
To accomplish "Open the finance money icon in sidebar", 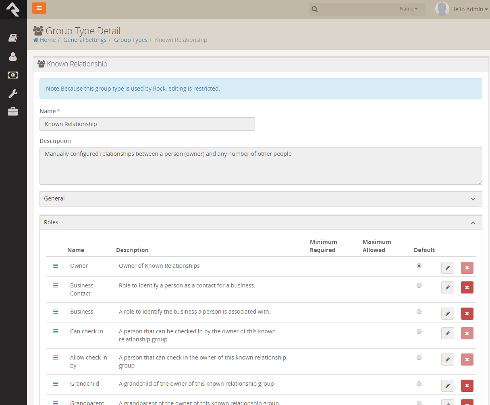I will click(13, 75).
